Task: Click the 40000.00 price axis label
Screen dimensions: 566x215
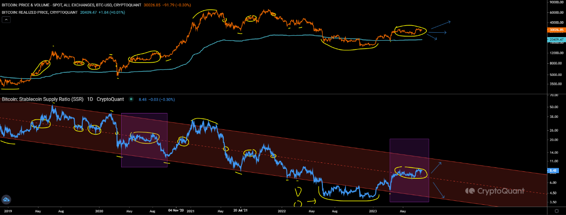Action: [x=556, y=23]
